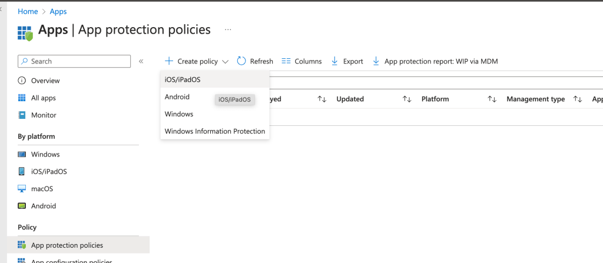Image resolution: width=603 pixels, height=263 pixels.
Task: Collapse the sidebar with double chevron
Action: [141, 61]
